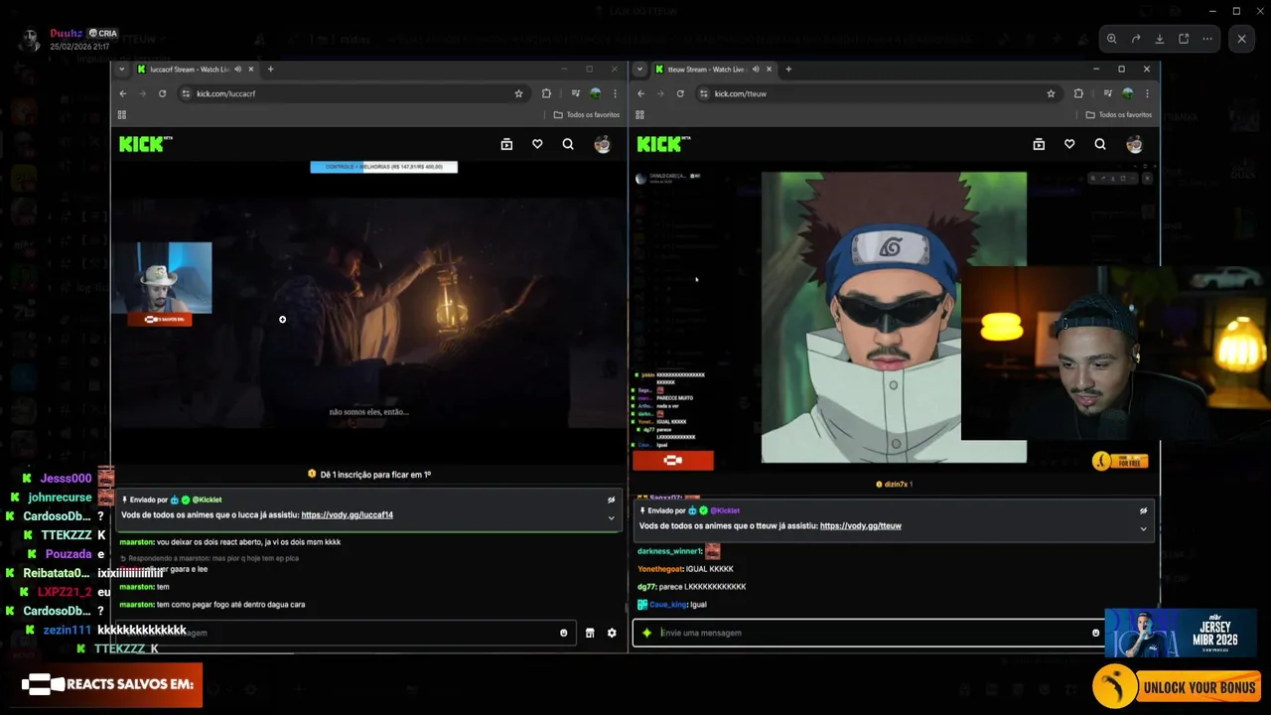Open Kick following heart on tteuw page
The width and height of the screenshot is (1271, 715).
click(1069, 144)
